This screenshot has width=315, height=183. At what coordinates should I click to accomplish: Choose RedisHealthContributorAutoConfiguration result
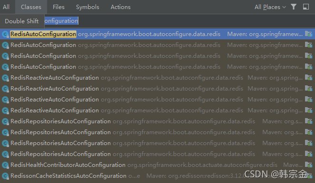point(158,165)
